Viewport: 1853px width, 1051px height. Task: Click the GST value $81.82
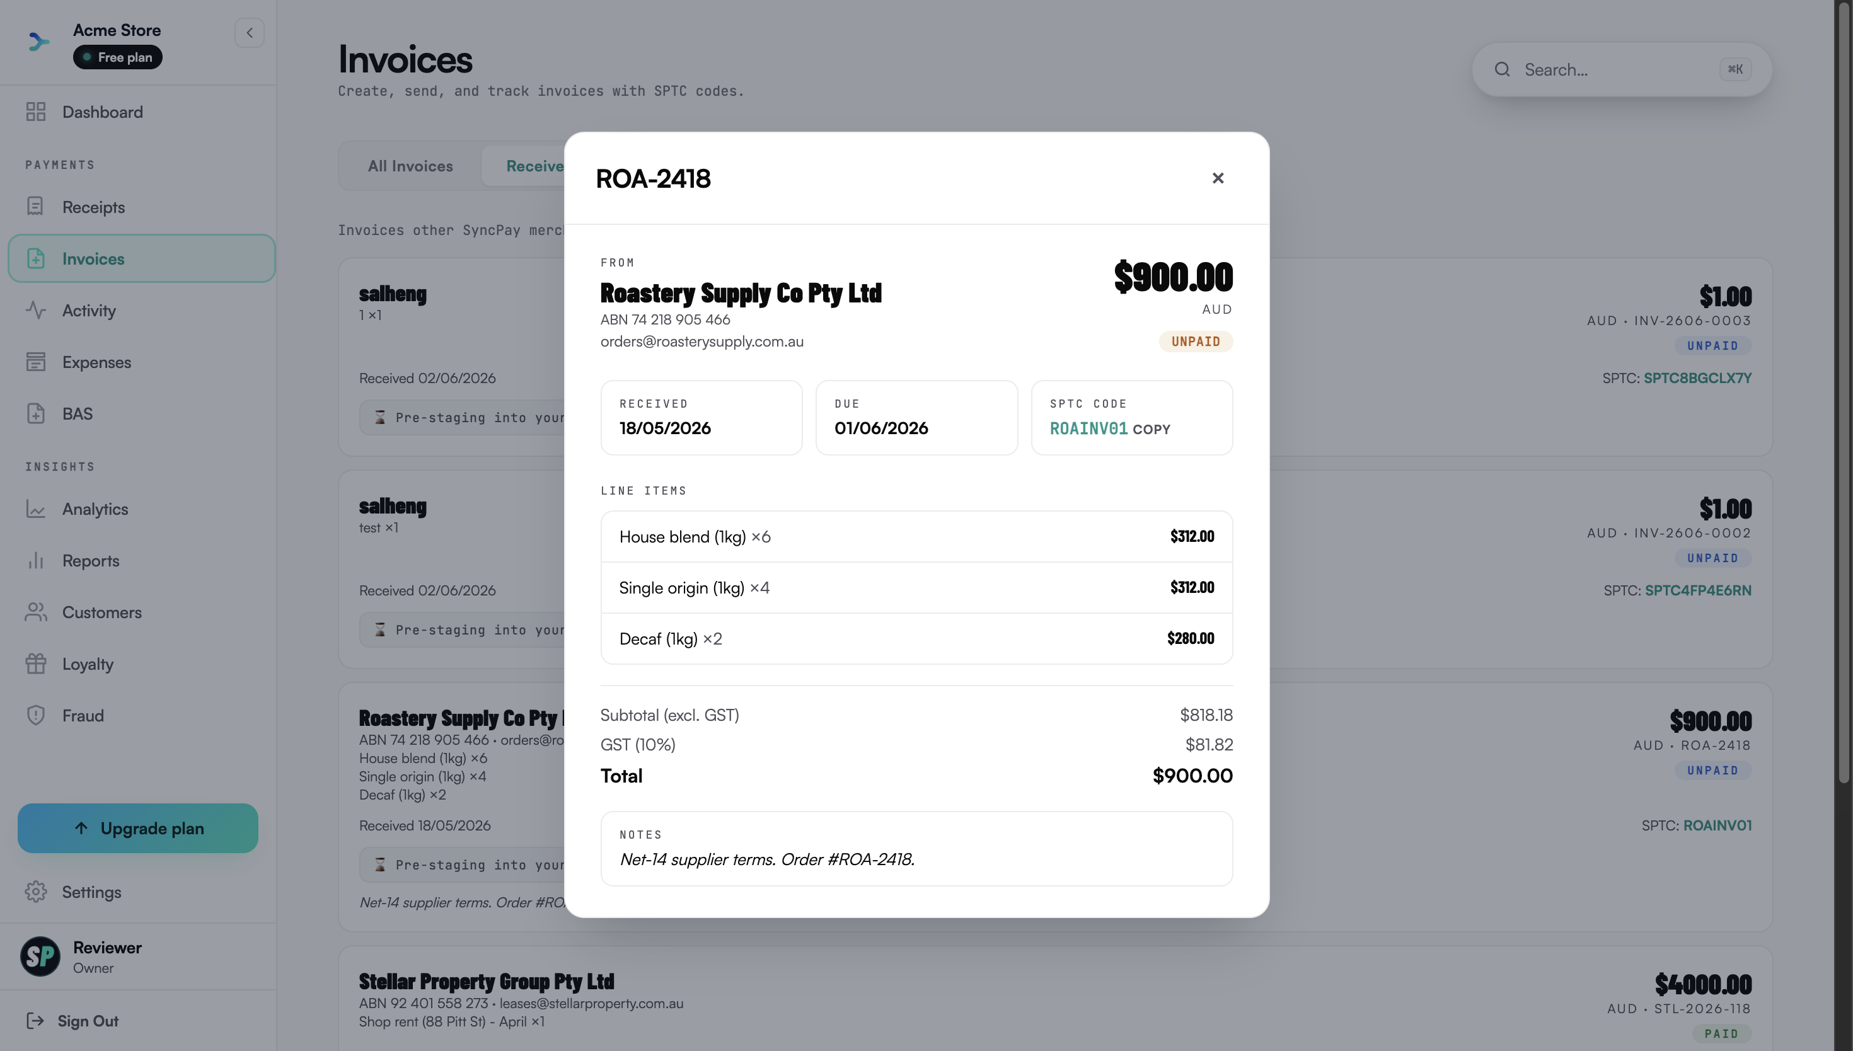tap(1209, 744)
